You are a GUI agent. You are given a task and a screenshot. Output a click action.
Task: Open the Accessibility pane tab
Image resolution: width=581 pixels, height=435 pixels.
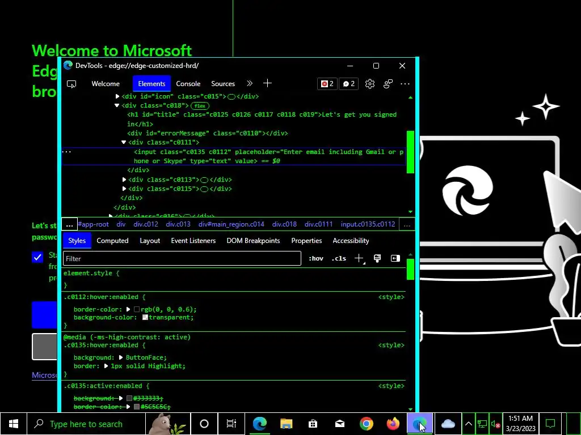pos(351,241)
